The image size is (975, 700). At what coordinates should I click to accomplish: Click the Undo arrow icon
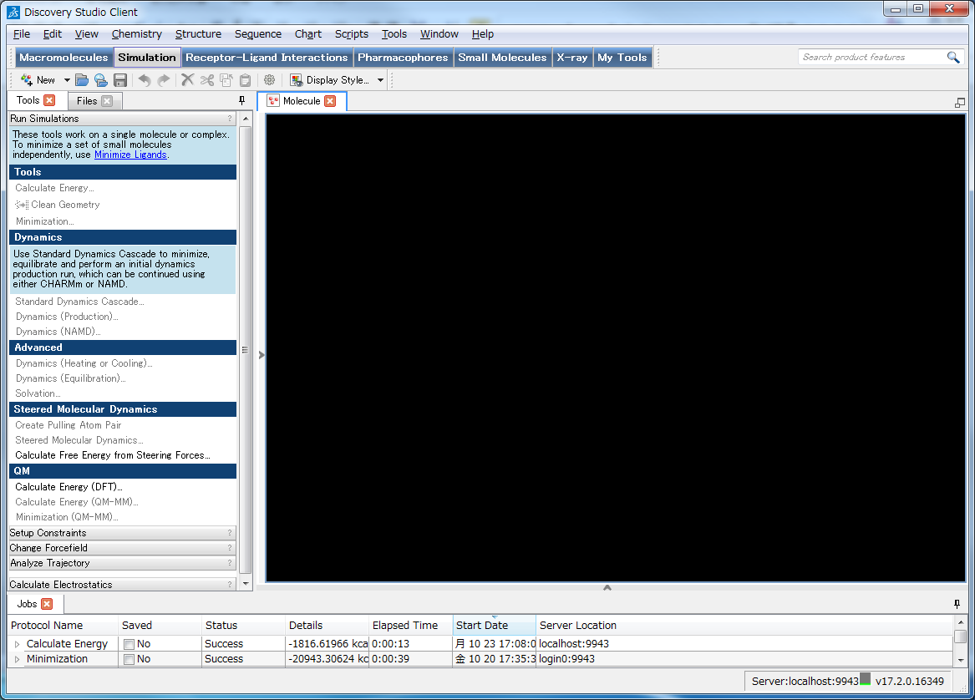pyautogui.click(x=145, y=80)
